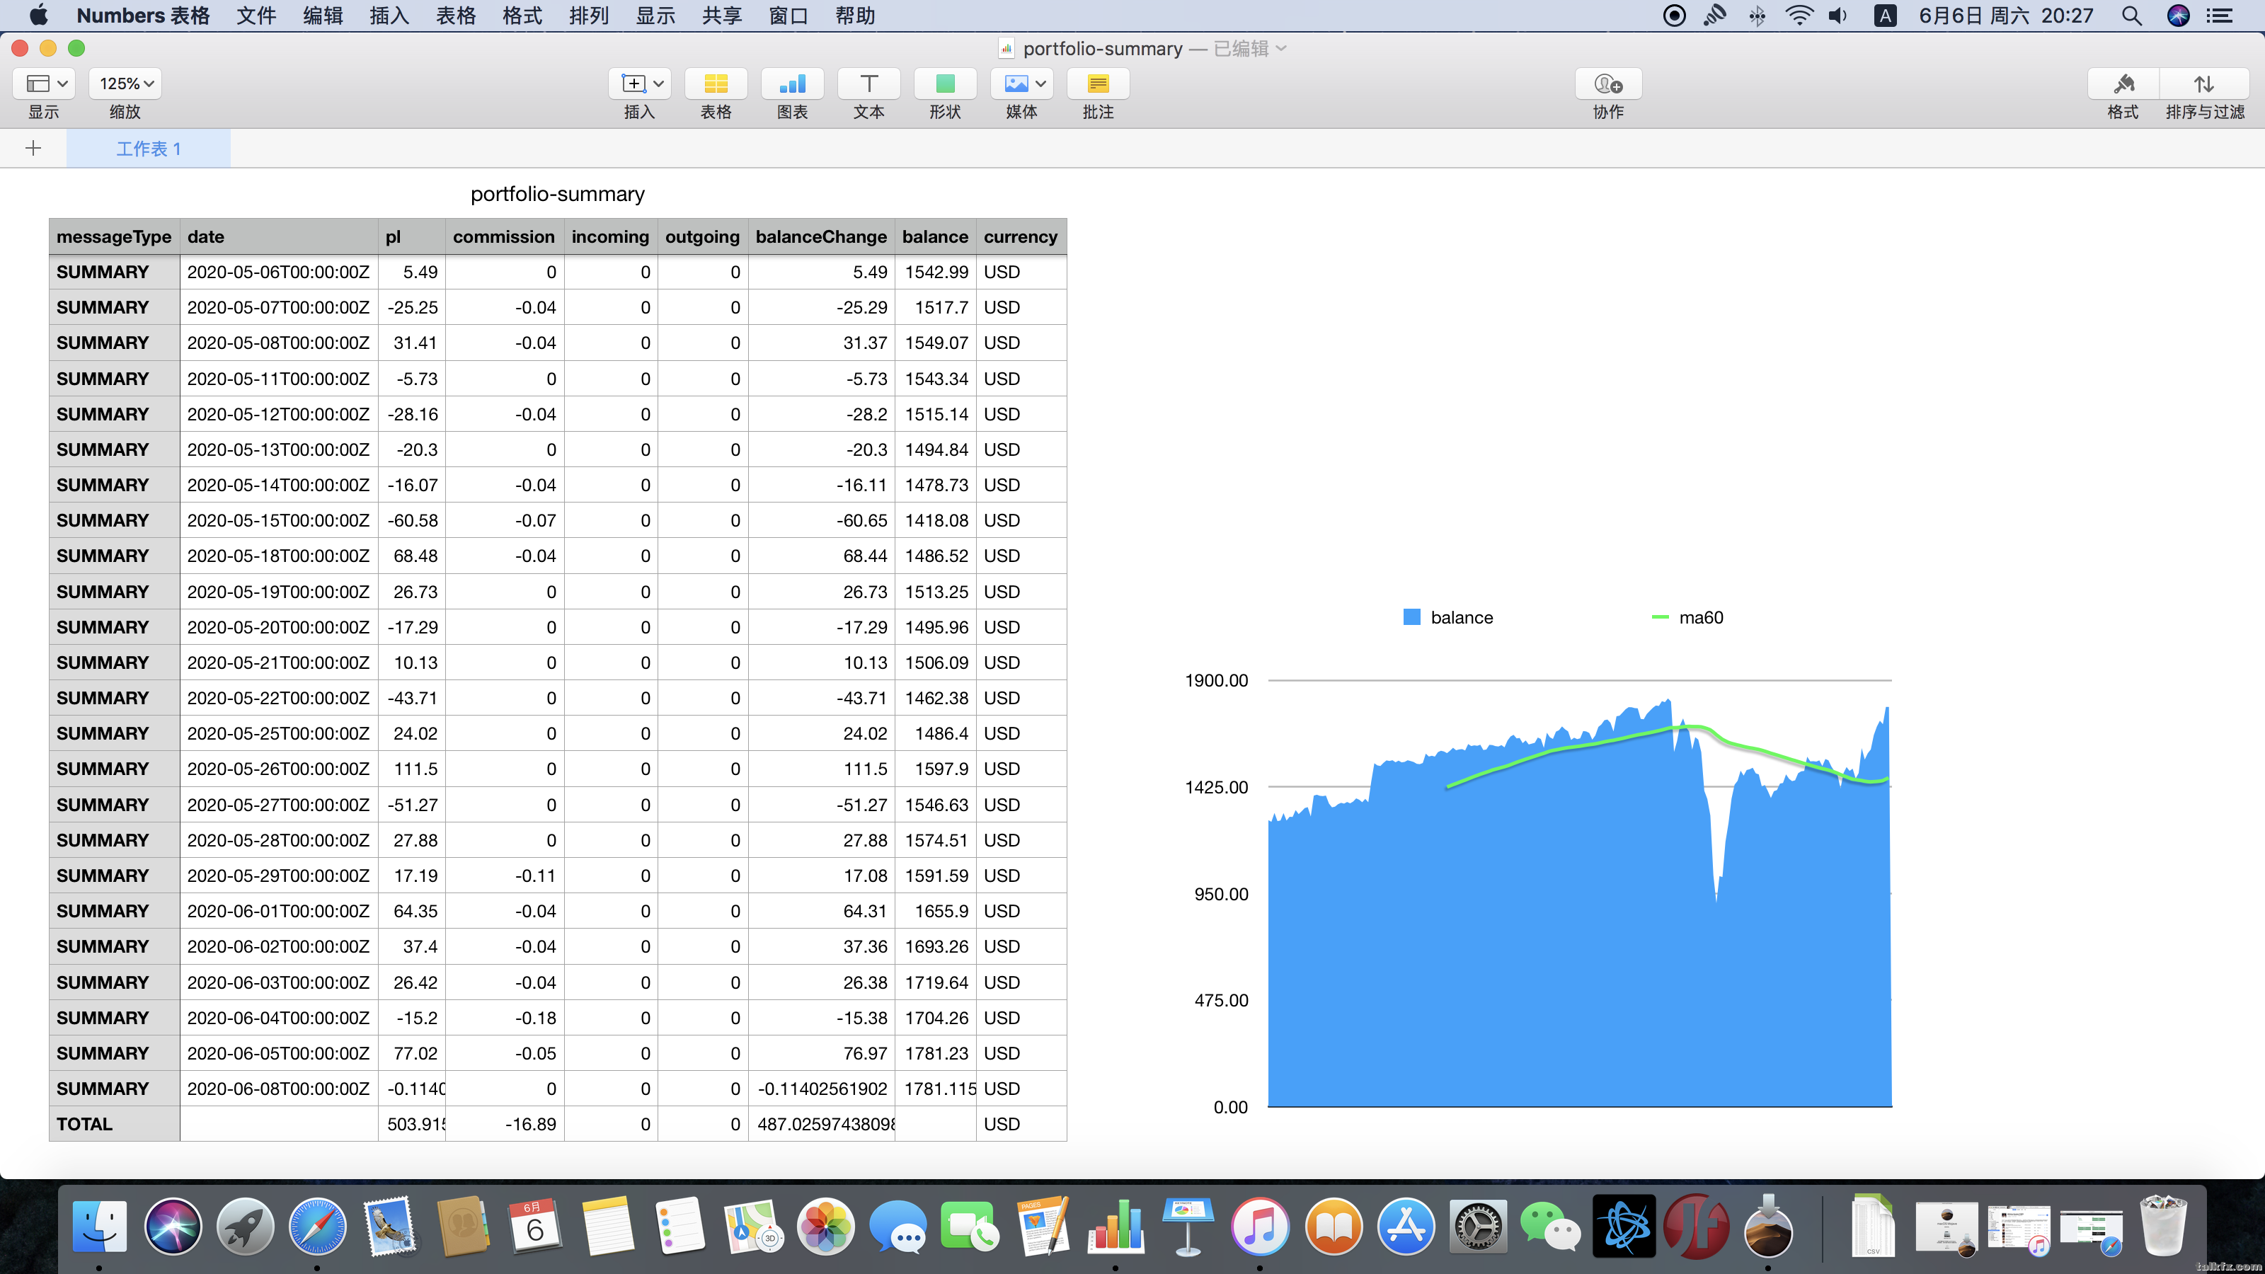The image size is (2265, 1274).
Task: Click the Collaborate toolbar icon
Action: click(x=1608, y=84)
